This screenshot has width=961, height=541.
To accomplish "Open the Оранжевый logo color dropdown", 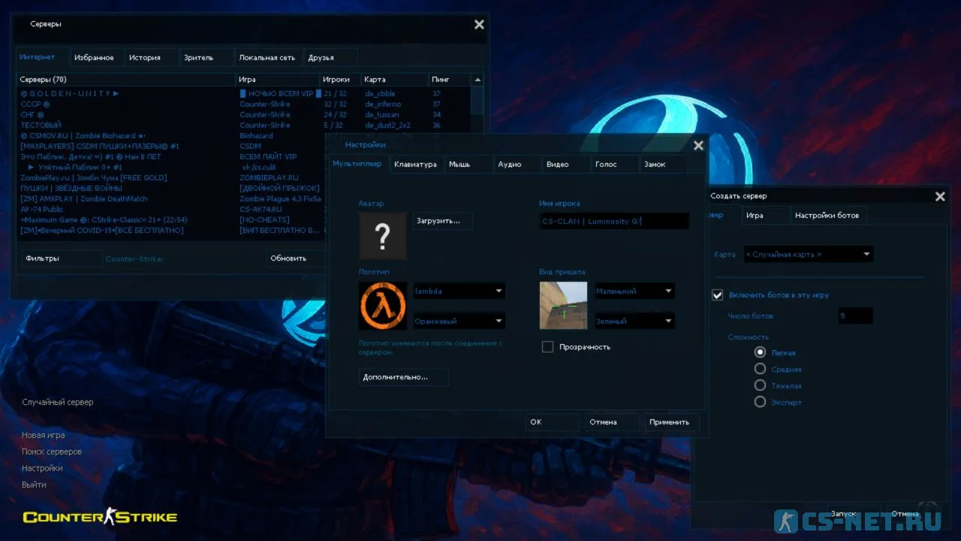I will tap(459, 322).
